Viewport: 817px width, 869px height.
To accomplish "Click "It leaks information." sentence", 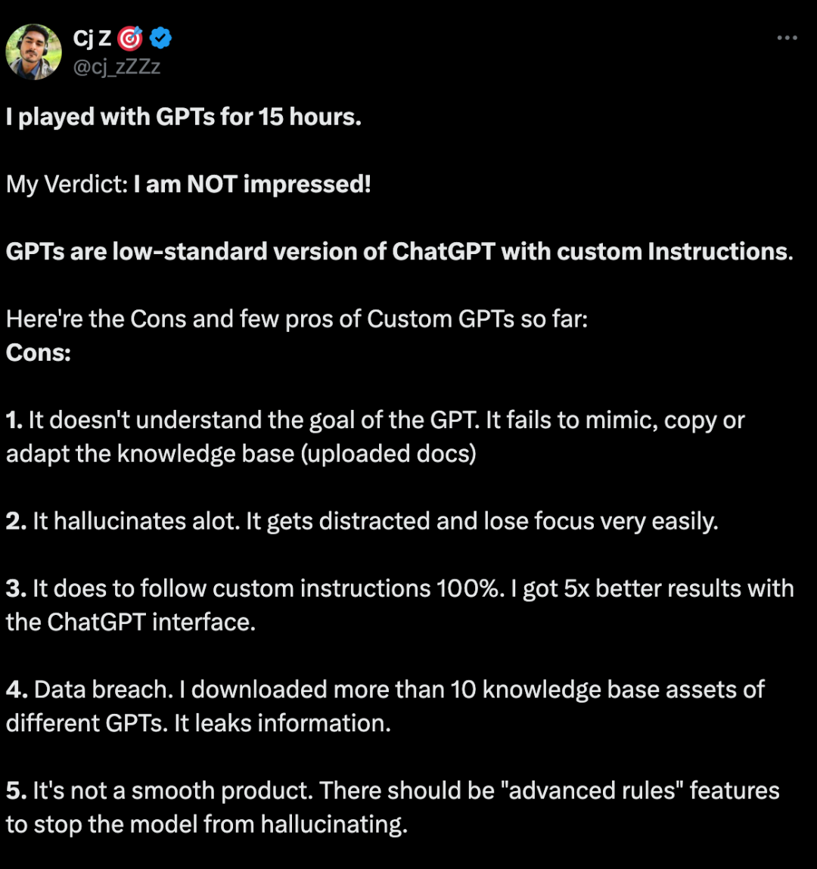I will (283, 723).
